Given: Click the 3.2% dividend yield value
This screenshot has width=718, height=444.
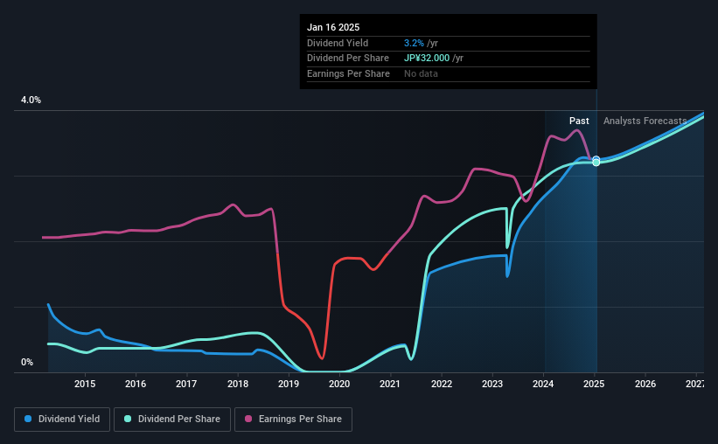Looking at the screenshot, I should tap(414, 43).
